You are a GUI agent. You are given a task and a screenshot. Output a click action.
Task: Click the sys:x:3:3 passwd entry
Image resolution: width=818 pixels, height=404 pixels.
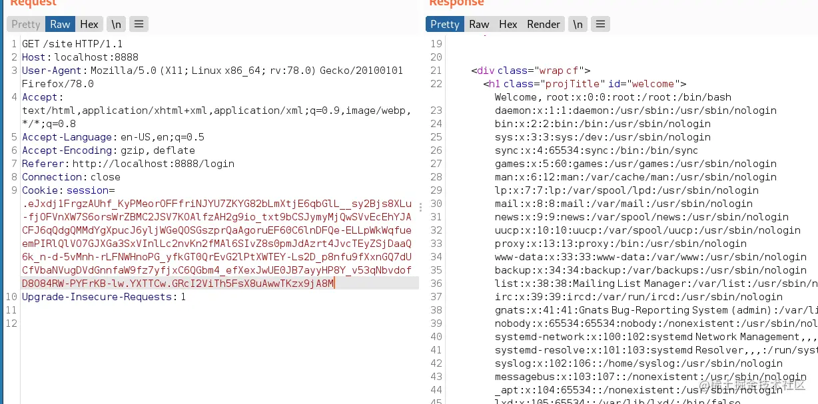point(603,137)
